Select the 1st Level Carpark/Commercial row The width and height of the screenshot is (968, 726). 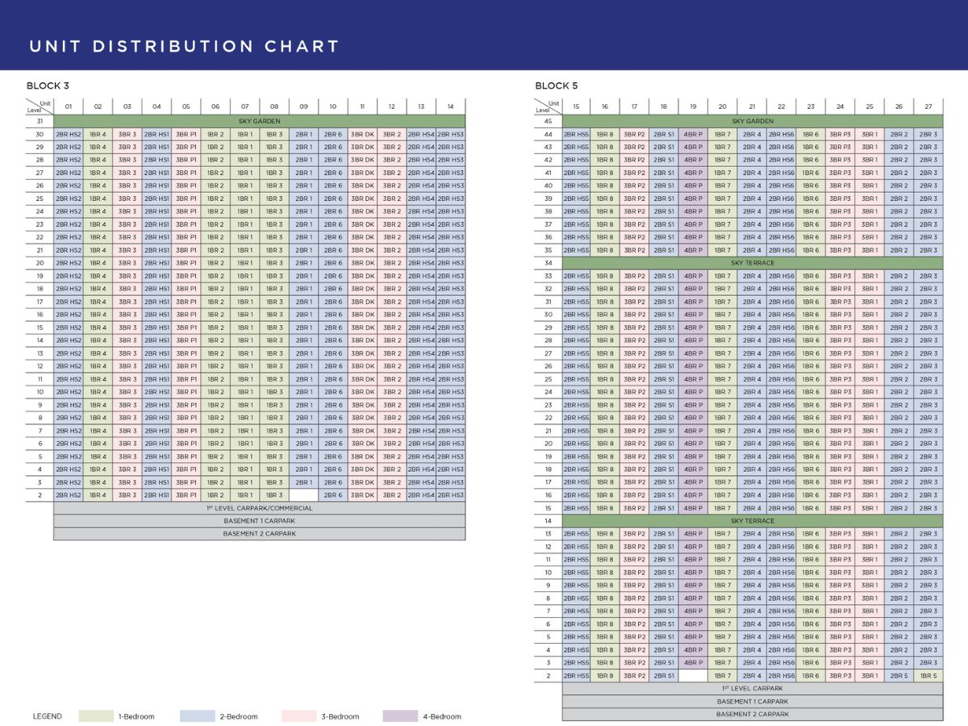point(260,508)
